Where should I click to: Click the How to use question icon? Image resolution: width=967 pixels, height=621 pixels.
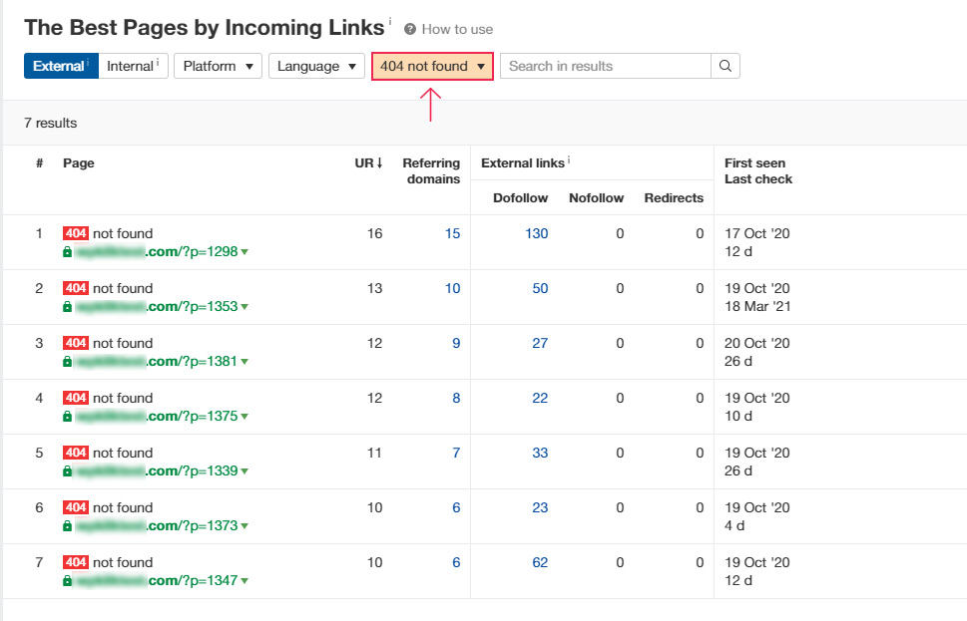[410, 30]
